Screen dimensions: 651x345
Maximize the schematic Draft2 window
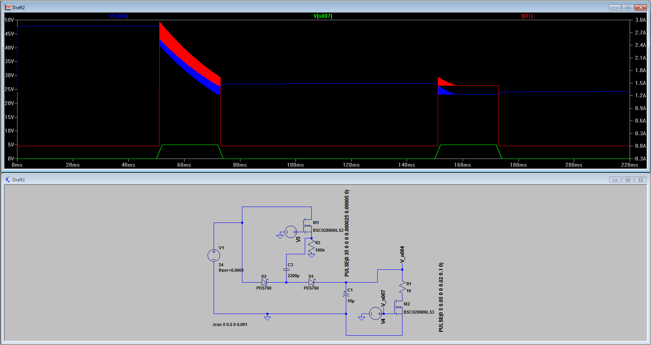point(628,179)
